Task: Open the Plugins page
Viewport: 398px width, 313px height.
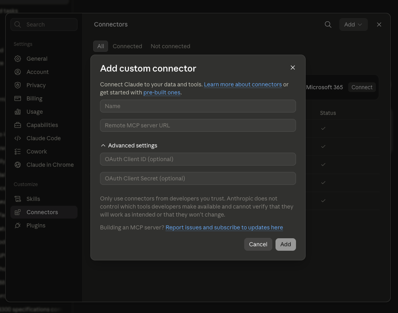Action: [44, 225]
